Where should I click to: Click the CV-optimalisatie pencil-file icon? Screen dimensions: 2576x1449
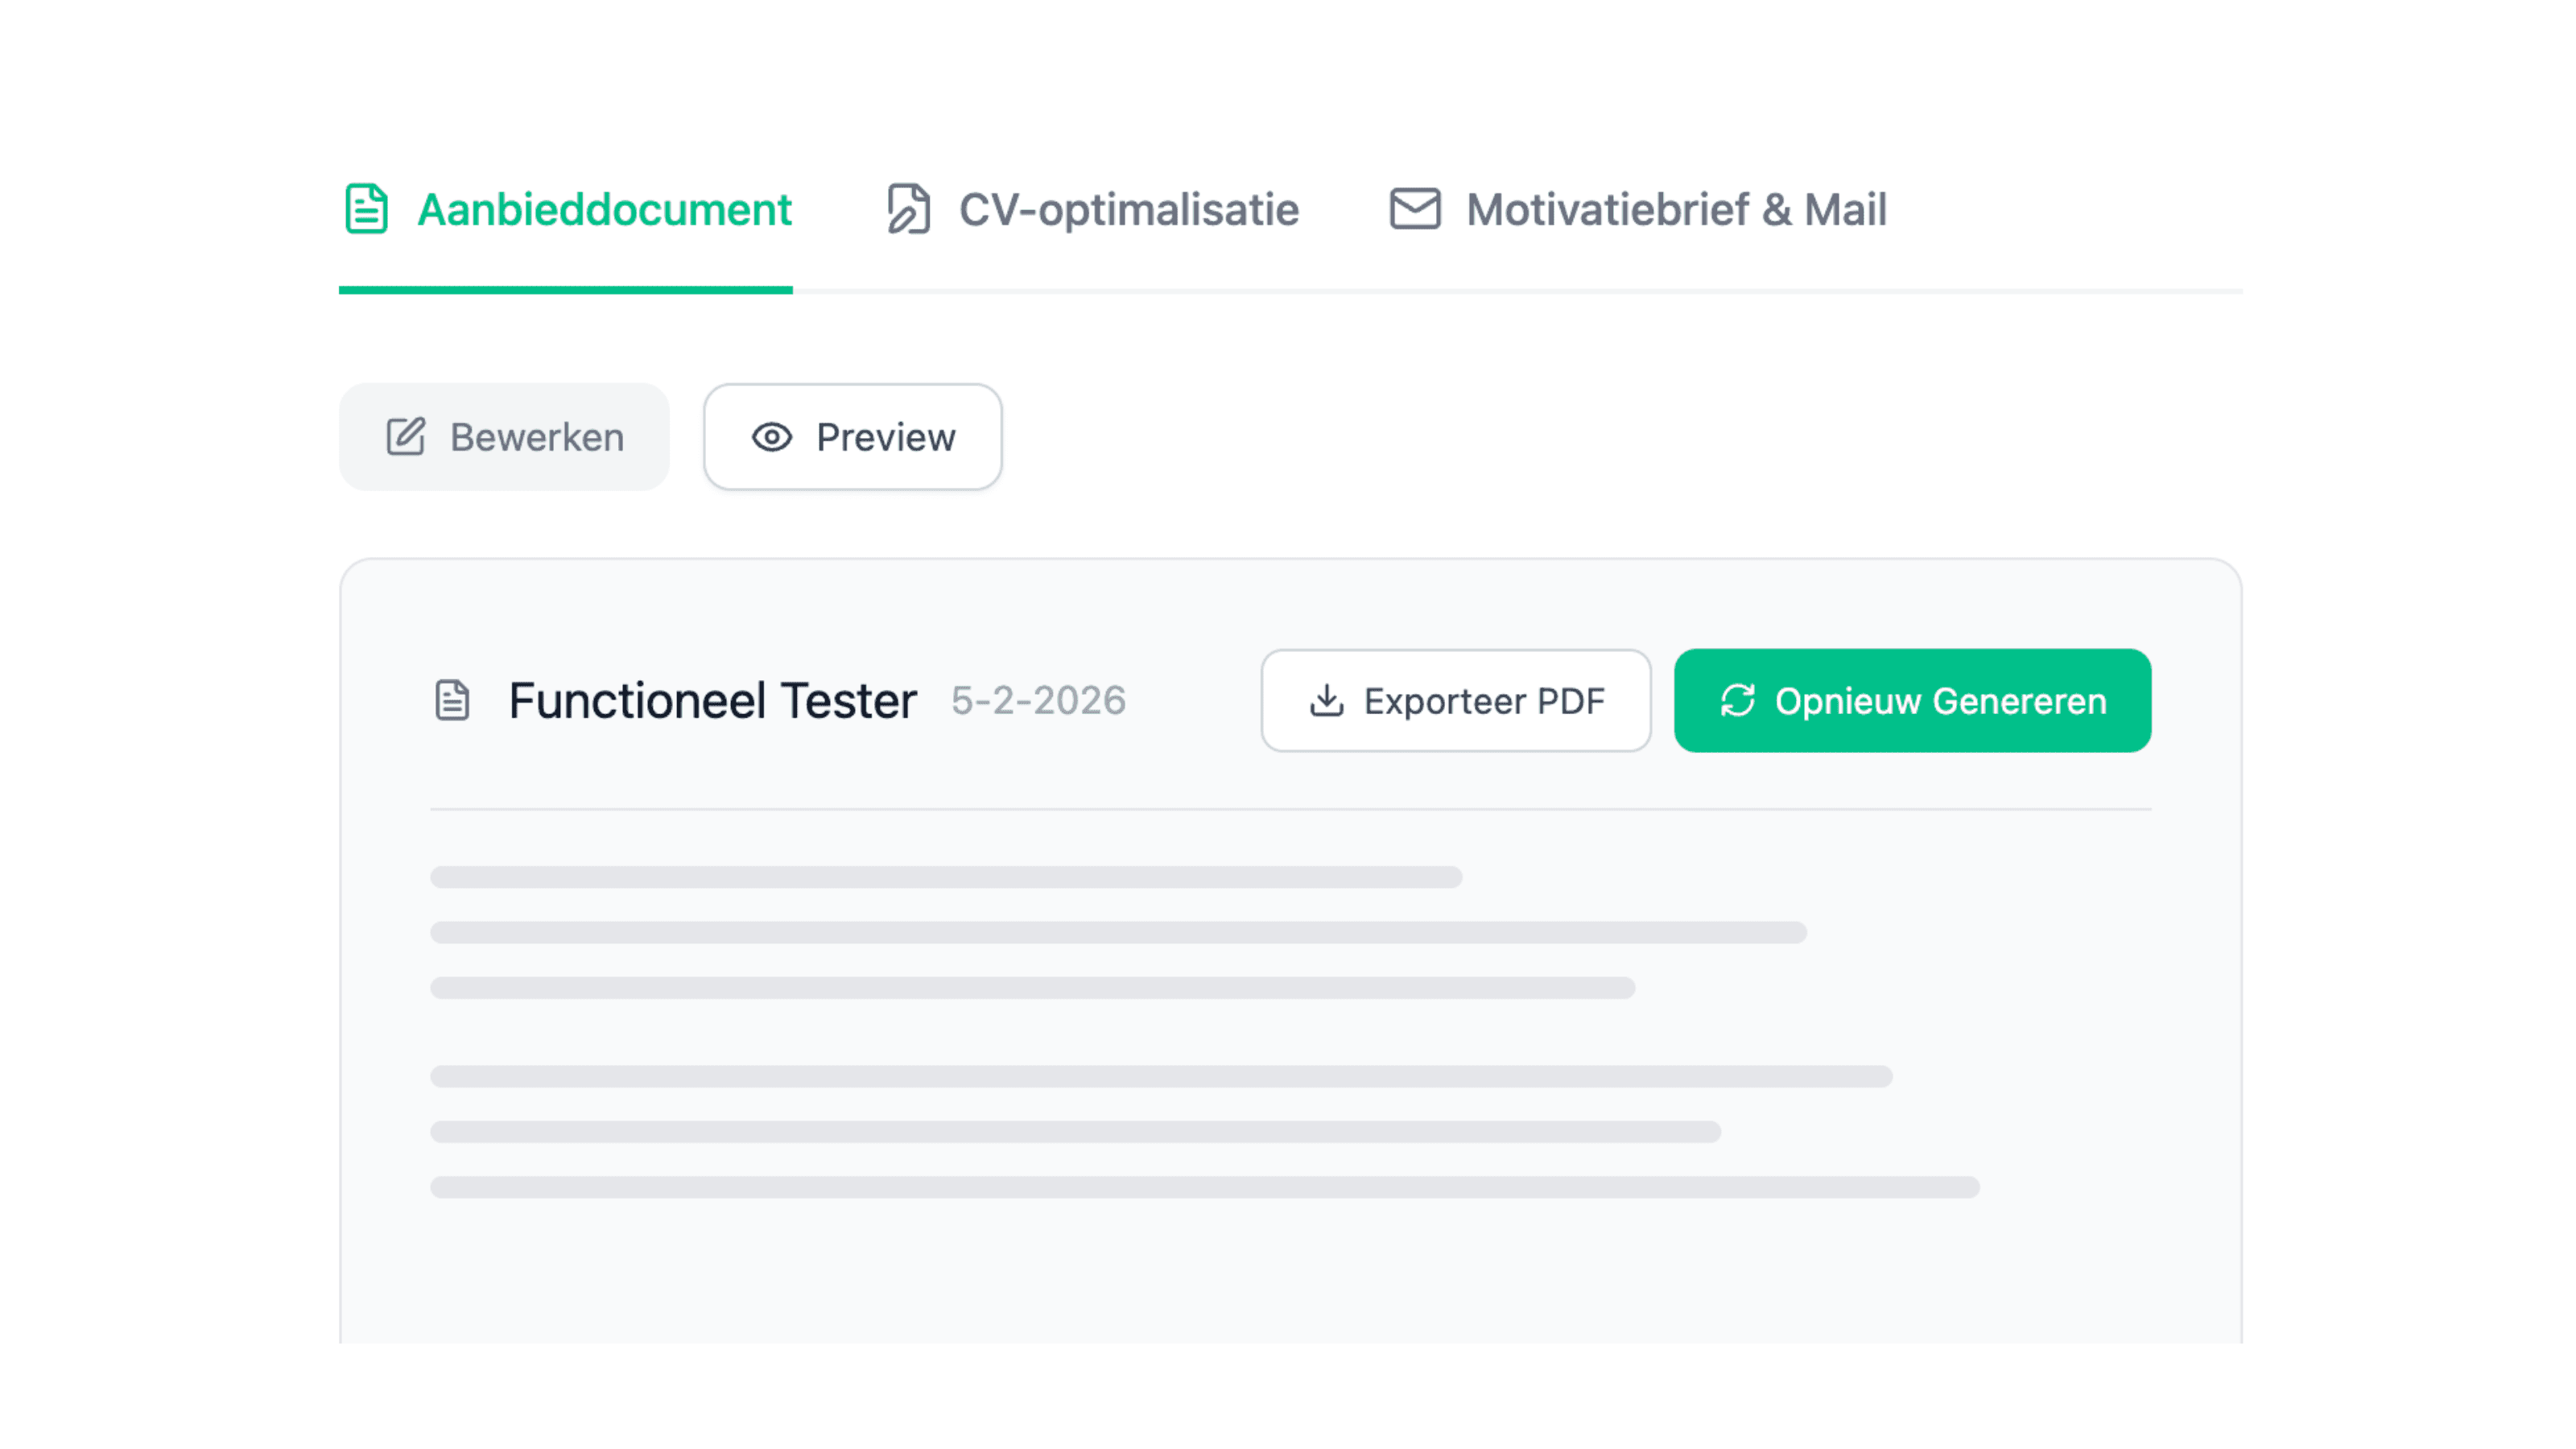(x=908, y=209)
